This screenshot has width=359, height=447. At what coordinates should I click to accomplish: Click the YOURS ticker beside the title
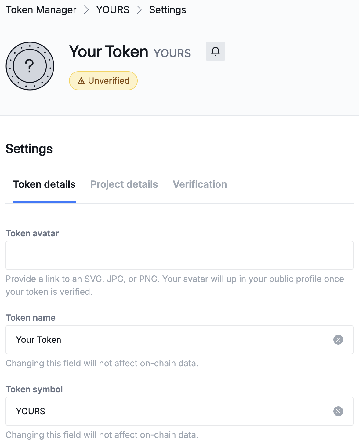(x=172, y=53)
